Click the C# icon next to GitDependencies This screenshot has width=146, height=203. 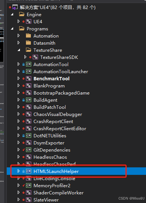coord(29,150)
